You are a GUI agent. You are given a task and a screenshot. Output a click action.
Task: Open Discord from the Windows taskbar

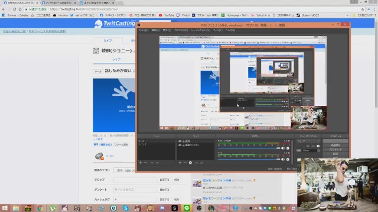click(162, 208)
